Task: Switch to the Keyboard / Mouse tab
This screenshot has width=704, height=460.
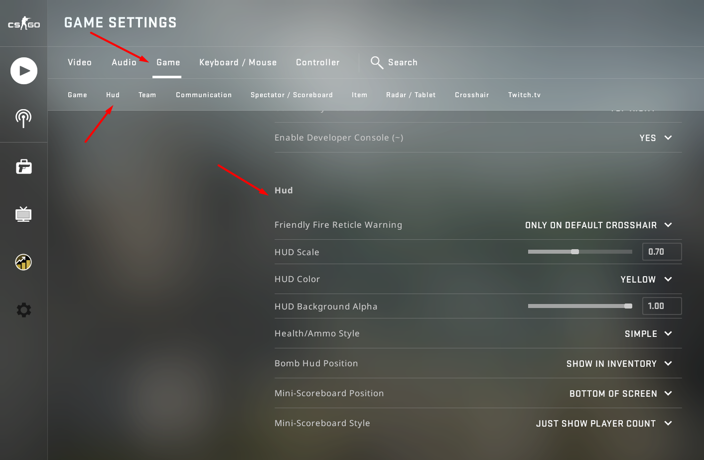Action: click(x=238, y=62)
